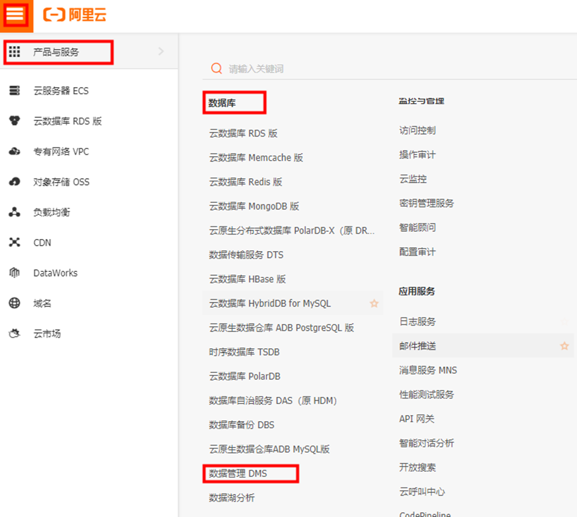Focus the keyword search input field
This screenshot has height=517, width=577.
click(389, 69)
